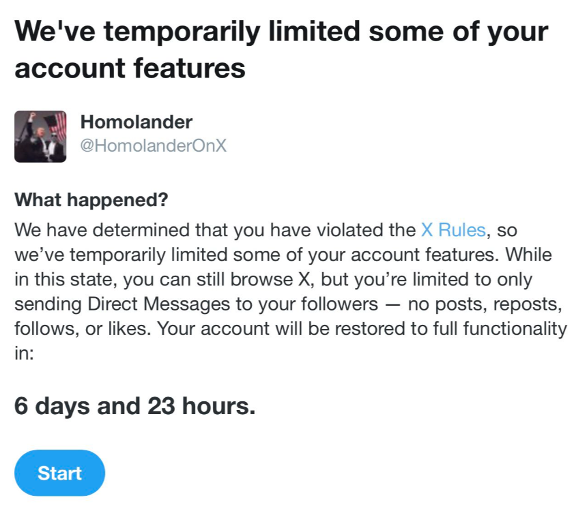Click the "What happened?" subheading
The width and height of the screenshot is (585, 523).
point(91,200)
